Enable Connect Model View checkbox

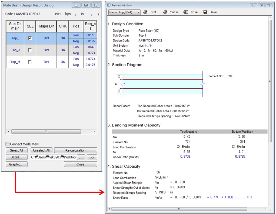point(8,144)
